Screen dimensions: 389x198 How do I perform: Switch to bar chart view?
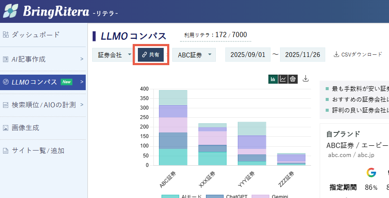pos(273,79)
